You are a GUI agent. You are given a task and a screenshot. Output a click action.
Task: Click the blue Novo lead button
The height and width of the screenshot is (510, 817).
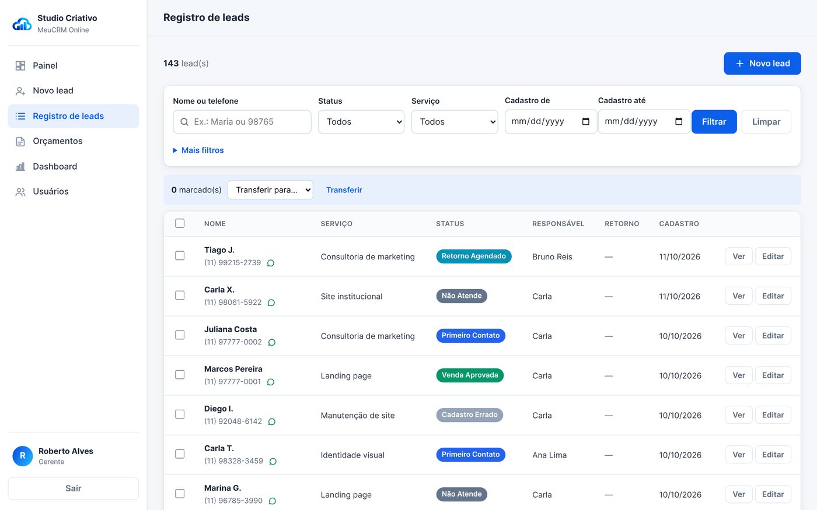pos(762,64)
